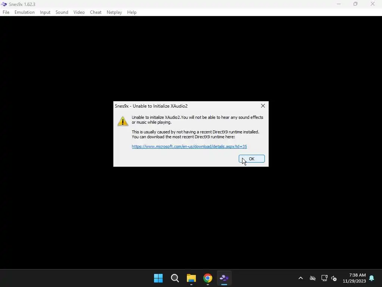
Task: Open the network display tray icon
Action: [324, 278]
